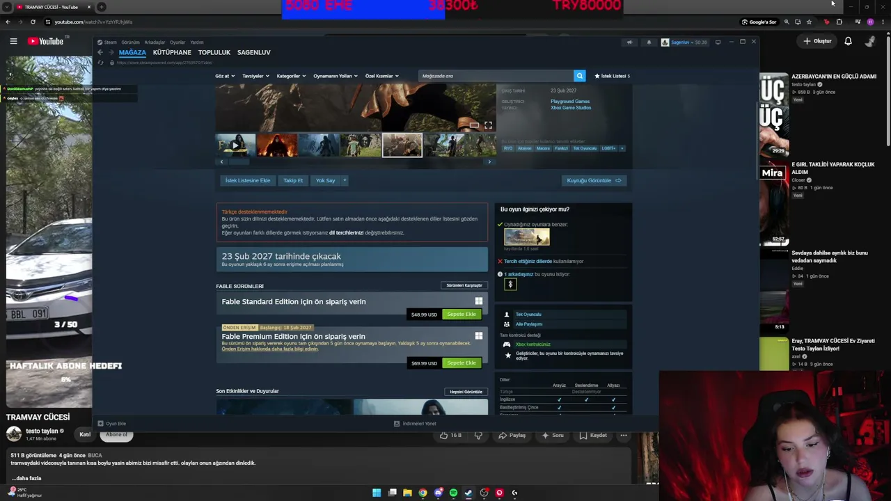Click the YouTube Oluştur create button

pyautogui.click(x=818, y=41)
